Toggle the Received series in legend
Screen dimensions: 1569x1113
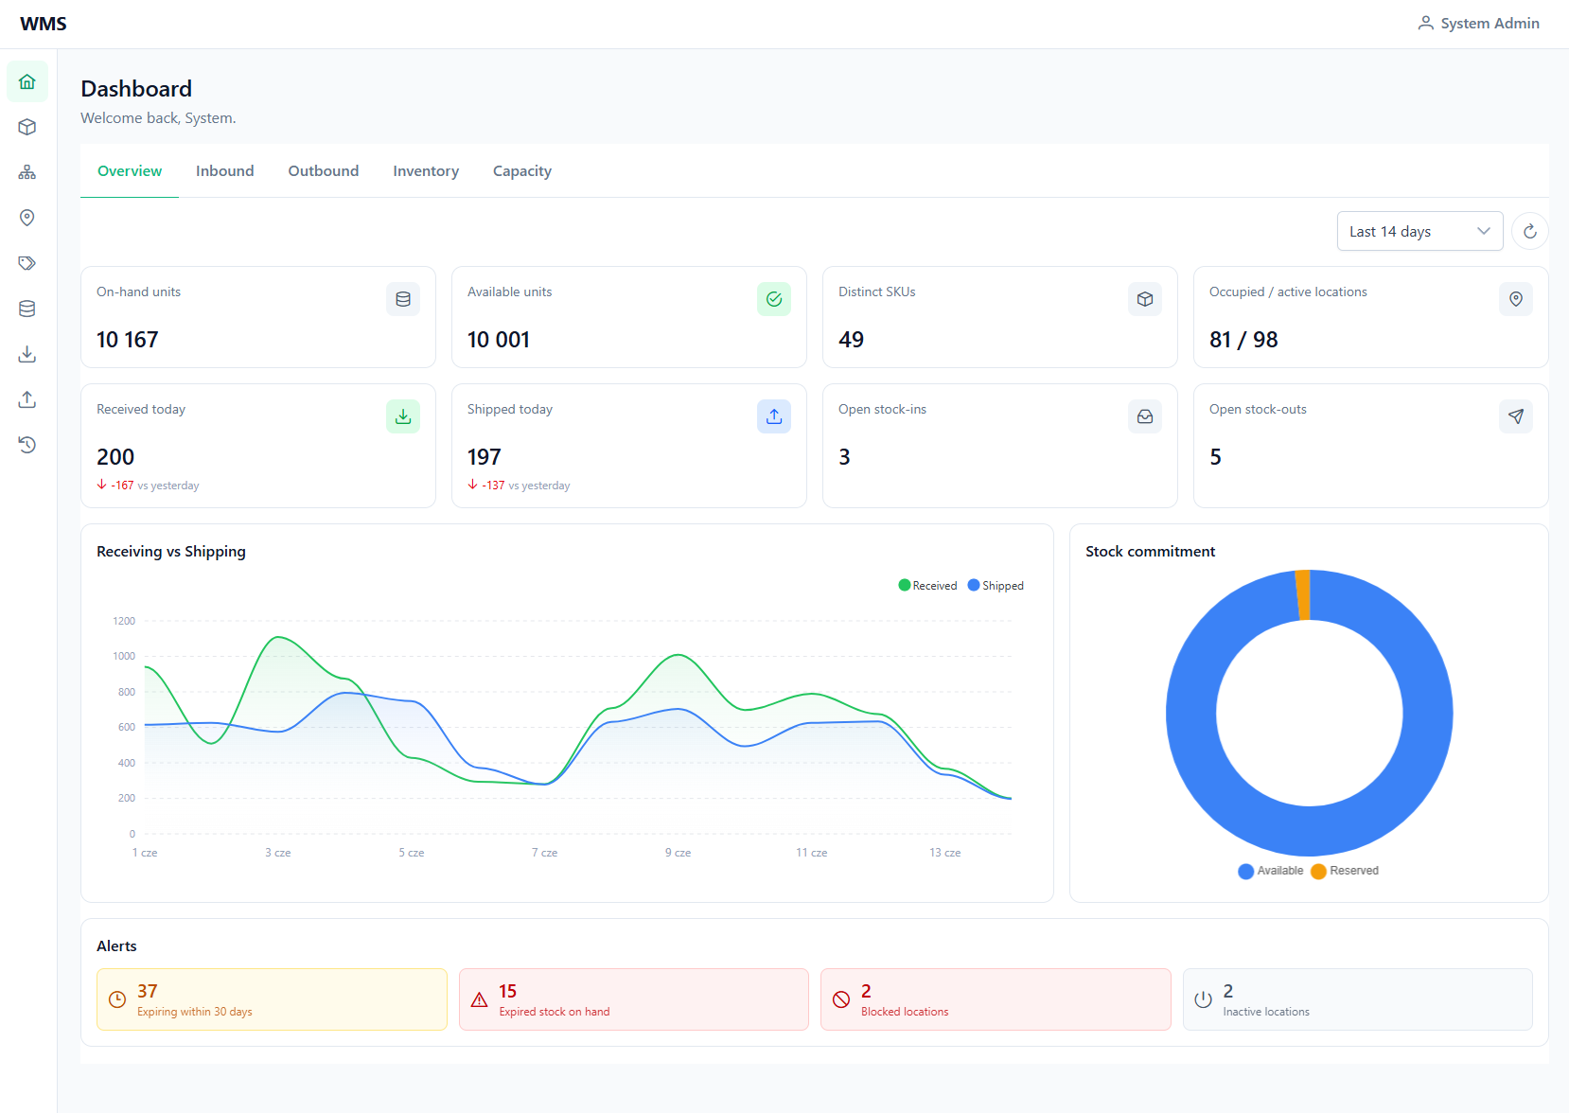[x=927, y=586]
